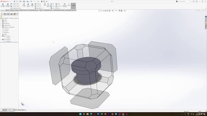
Task: Activate the Revolved Cut tool
Action: click(x=32, y=5)
